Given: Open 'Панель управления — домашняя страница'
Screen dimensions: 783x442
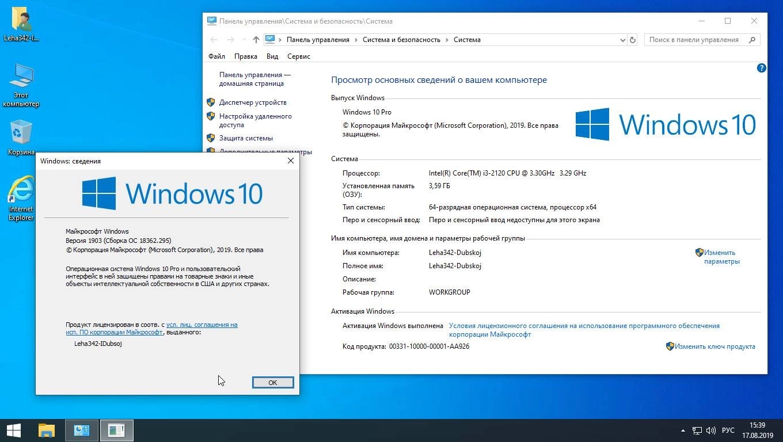Looking at the screenshot, I should click(x=254, y=79).
